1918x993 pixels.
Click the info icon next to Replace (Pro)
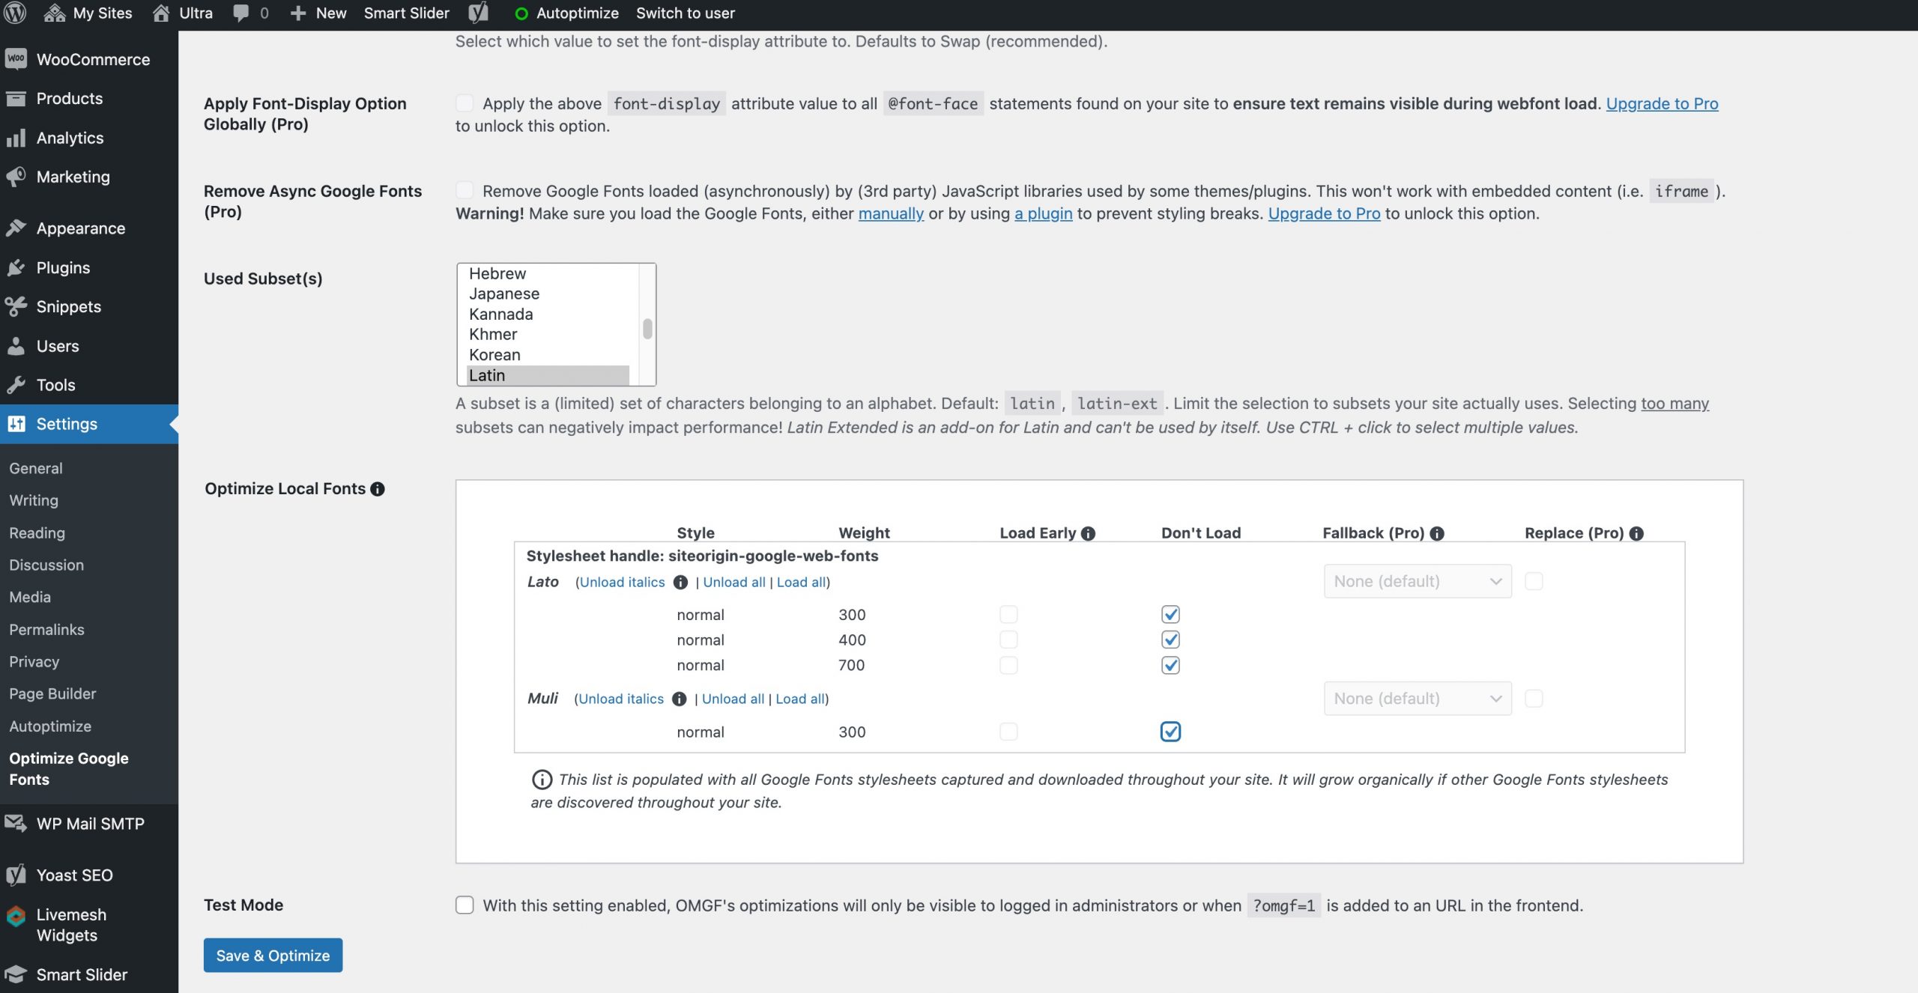click(x=1636, y=533)
